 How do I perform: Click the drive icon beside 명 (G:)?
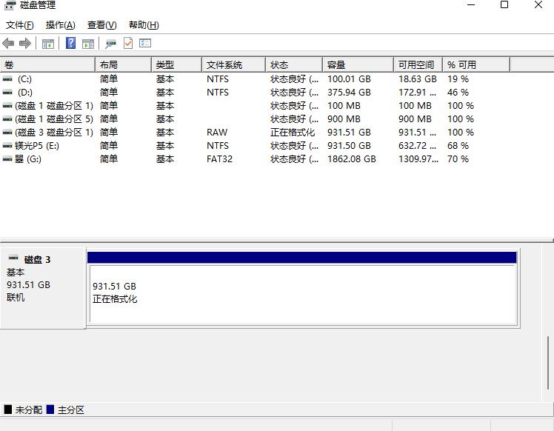(7, 159)
